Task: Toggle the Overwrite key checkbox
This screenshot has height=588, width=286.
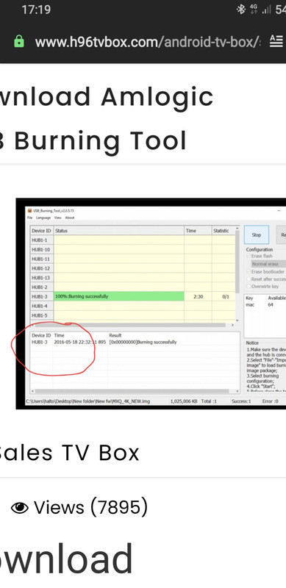Action: pyautogui.click(x=249, y=286)
